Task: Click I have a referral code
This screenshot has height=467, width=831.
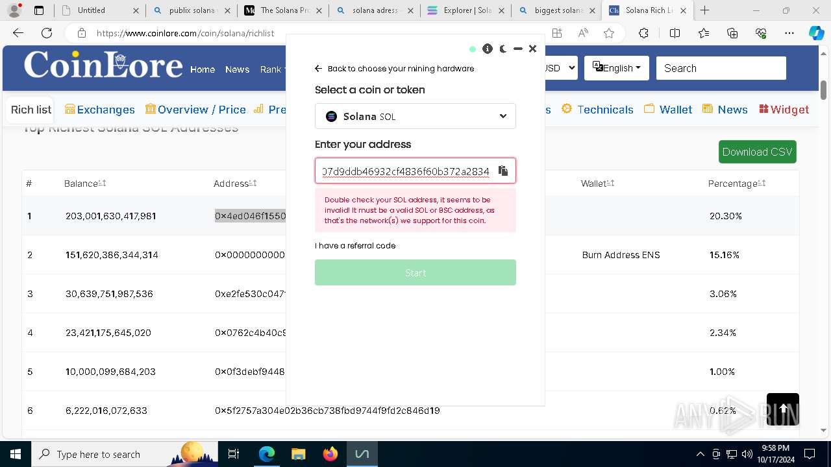Action: 355,246
